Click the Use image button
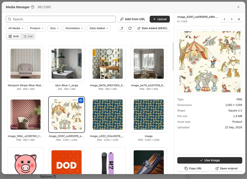 (x=210, y=160)
